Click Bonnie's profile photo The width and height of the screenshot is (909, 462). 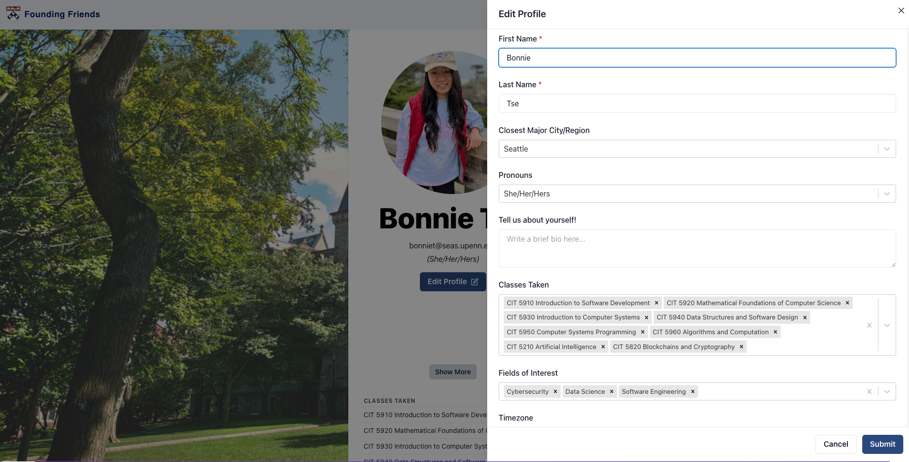point(434,123)
